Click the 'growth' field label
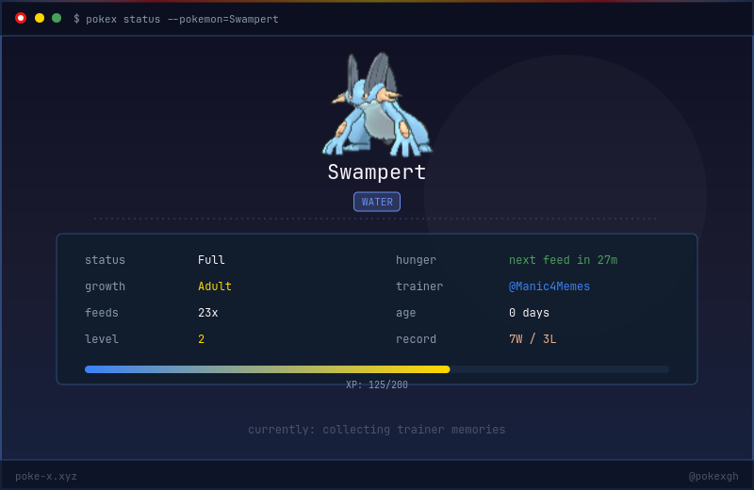The image size is (754, 490). [105, 286]
